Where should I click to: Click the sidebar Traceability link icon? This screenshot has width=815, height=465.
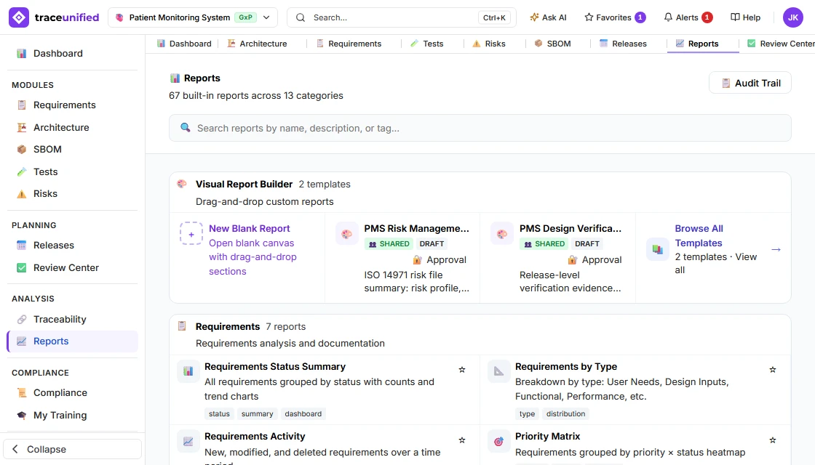pos(21,319)
